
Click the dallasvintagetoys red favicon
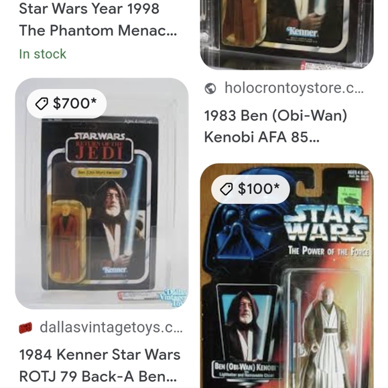click(25, 328)
